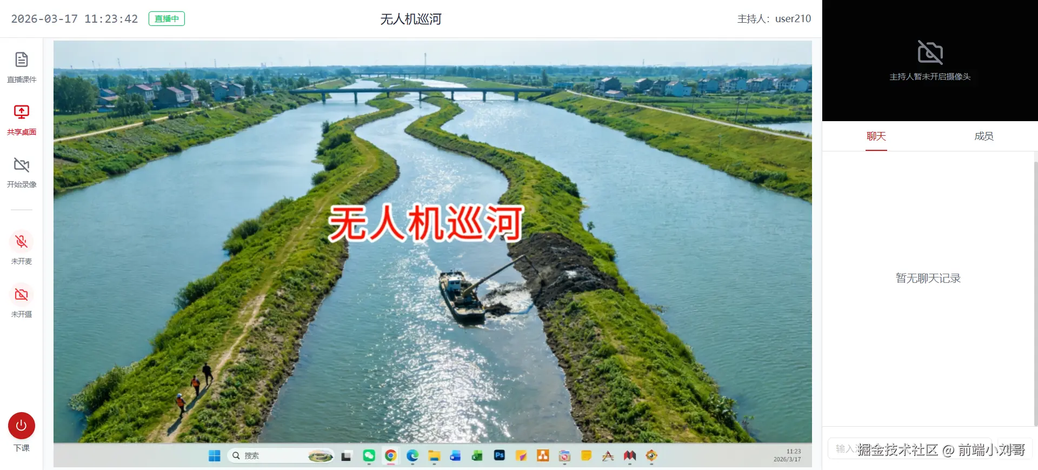This screenshot has width=1038, height=470.
Task: Click the taskbar 搜索 search box
Action: click(x=281, y=456)
